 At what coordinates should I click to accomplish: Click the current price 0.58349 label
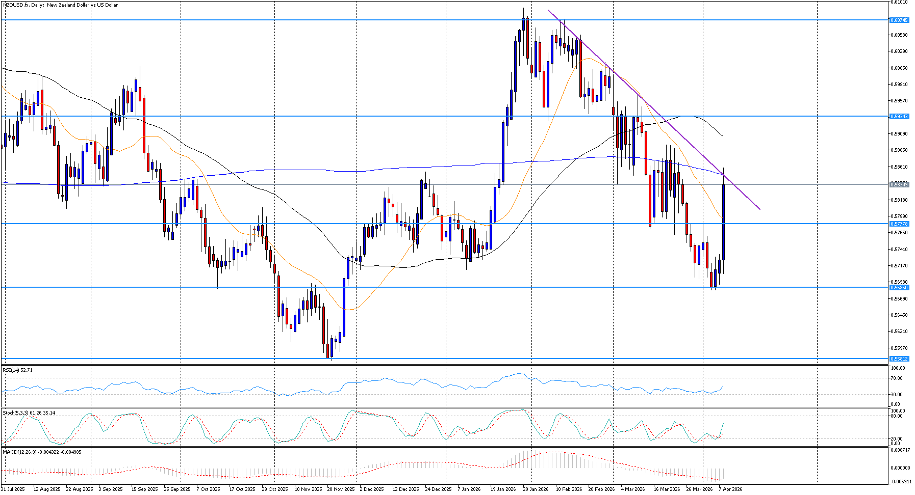899,184
